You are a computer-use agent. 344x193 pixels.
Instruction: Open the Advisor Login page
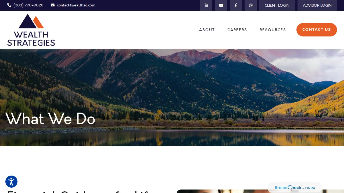317,5
